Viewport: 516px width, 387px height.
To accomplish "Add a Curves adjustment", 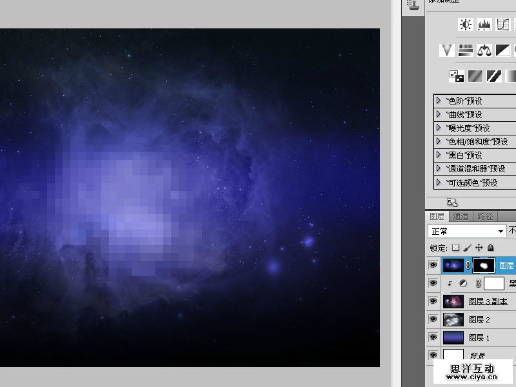I will tap(503, 25).
